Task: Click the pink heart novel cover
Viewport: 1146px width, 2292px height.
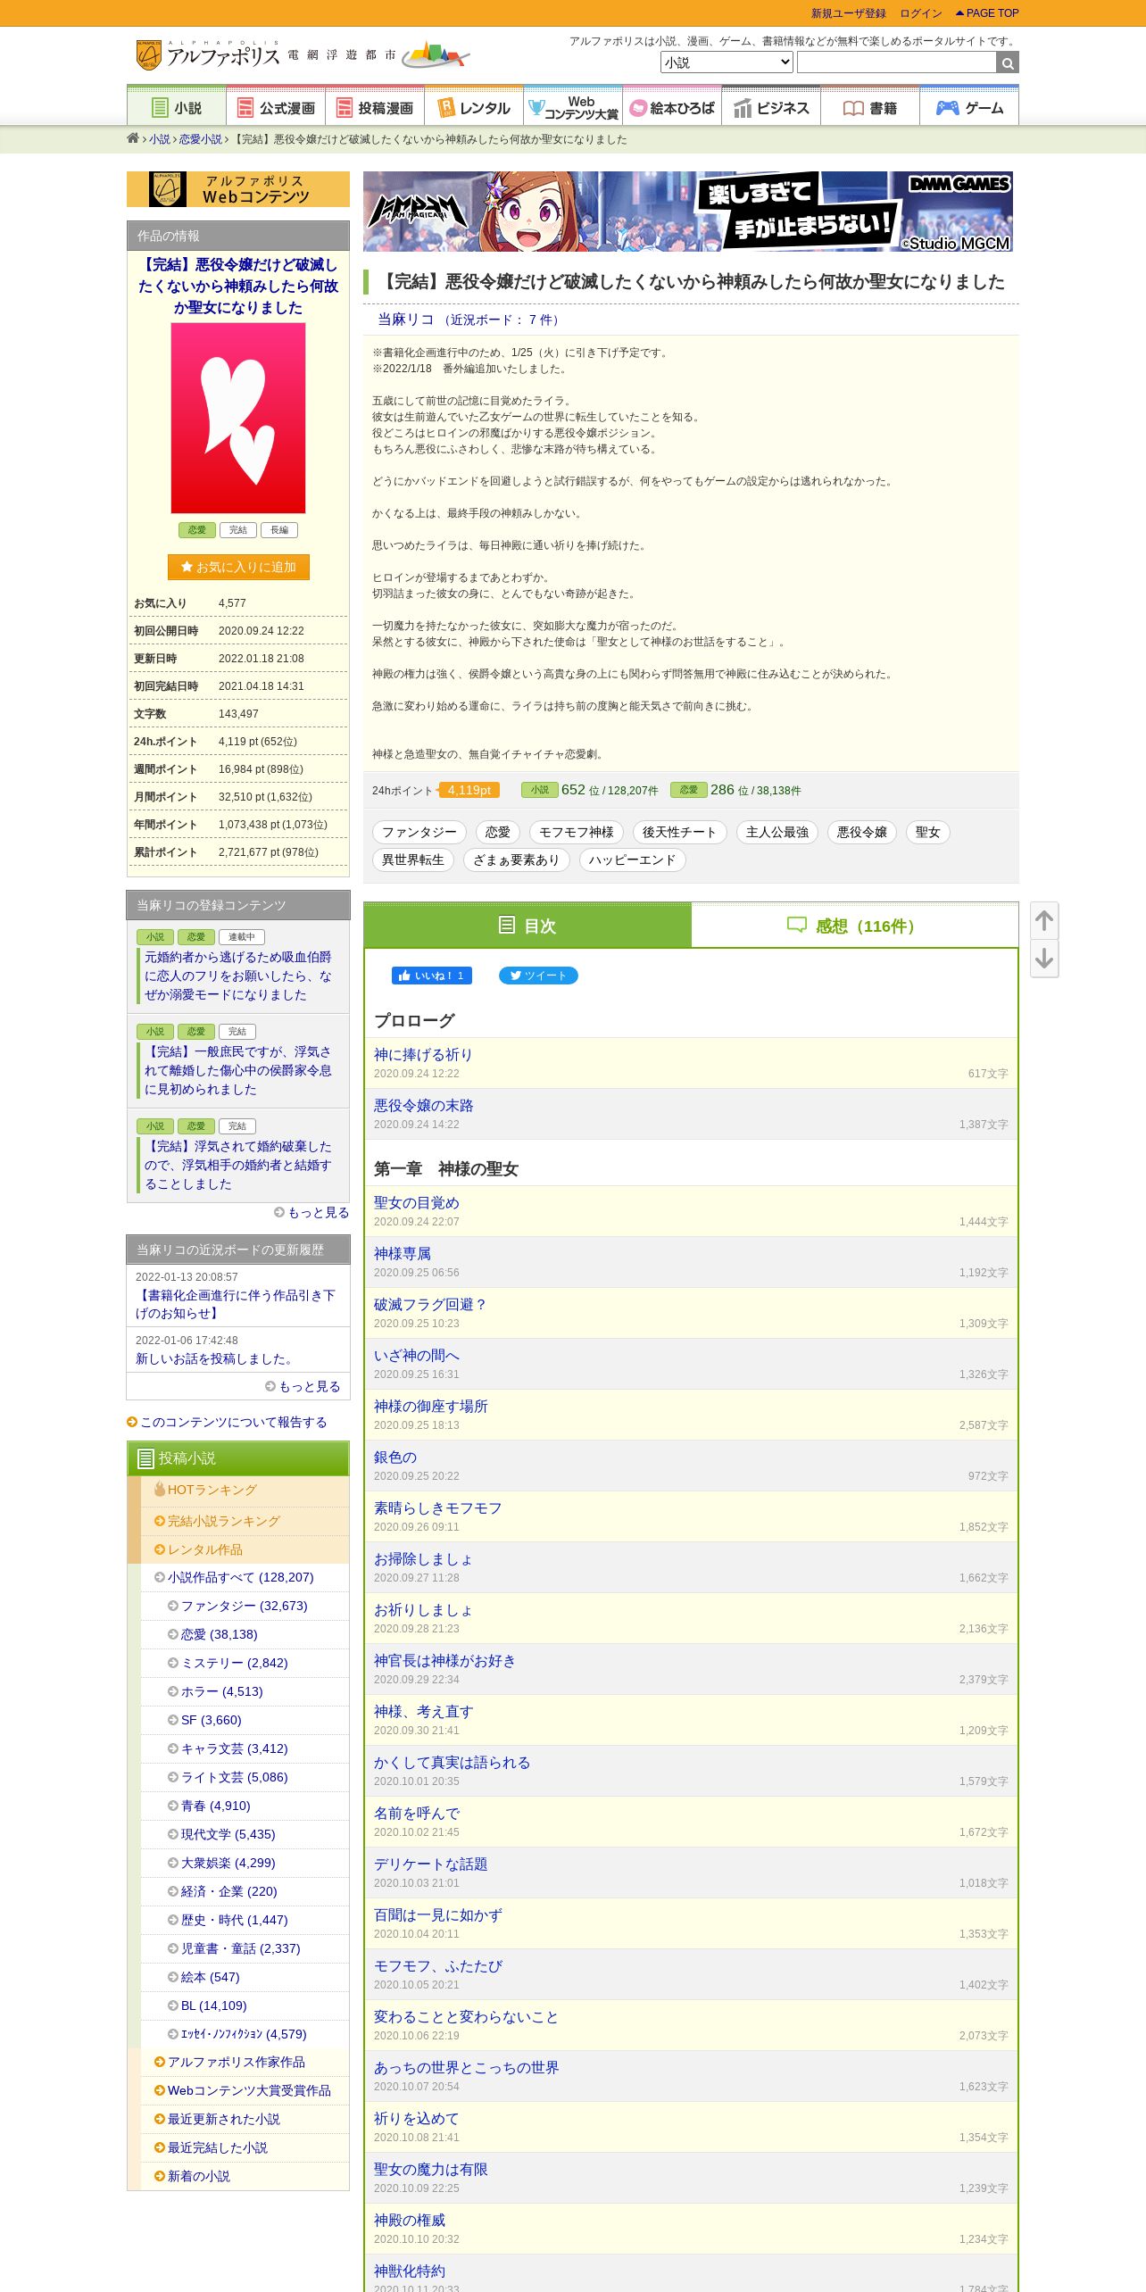Action: coord(238,418)
